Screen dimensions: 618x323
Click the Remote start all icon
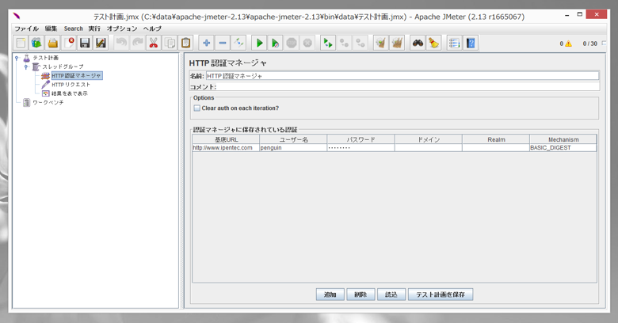(x=327, y=43)
